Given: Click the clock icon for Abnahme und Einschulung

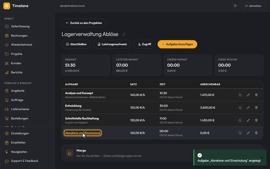Looking at the screenshot, I should [x=240, y=133].
